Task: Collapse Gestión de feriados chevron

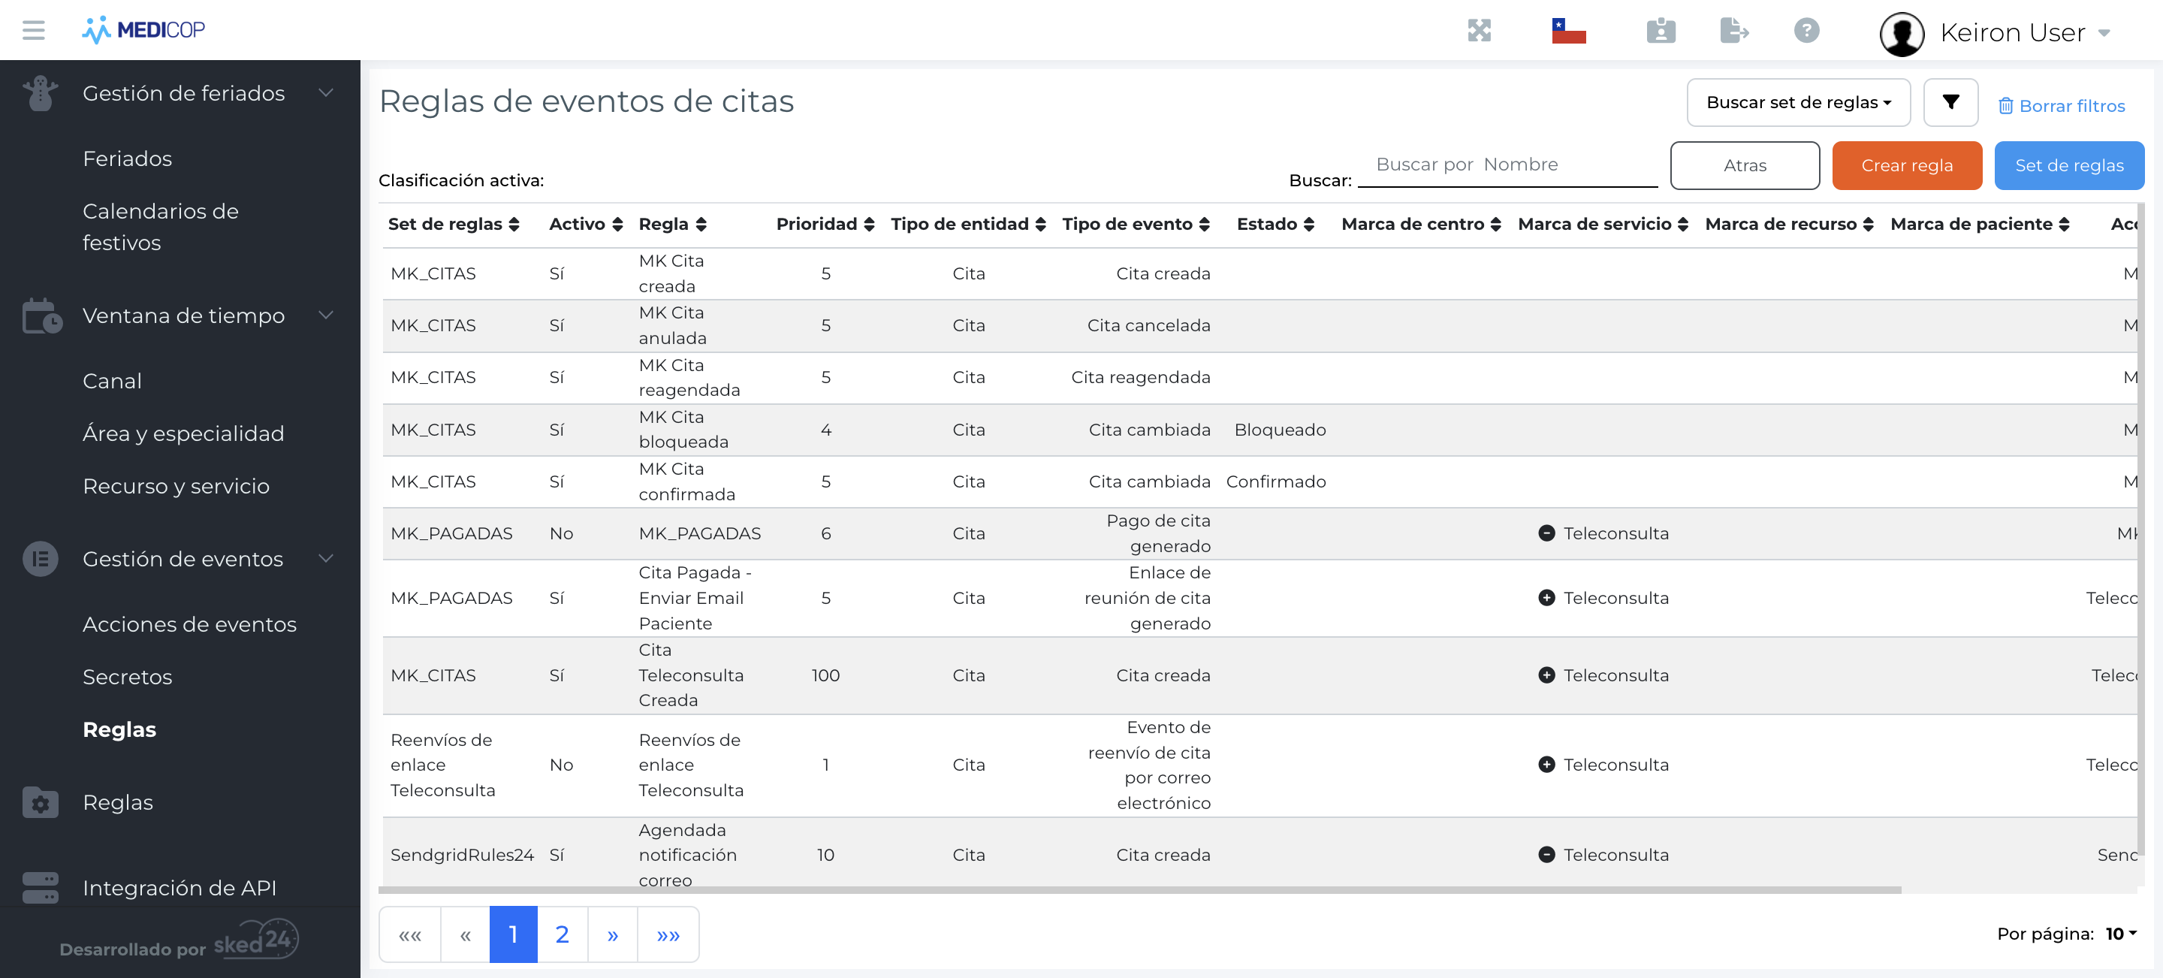Action: [326, 92]
